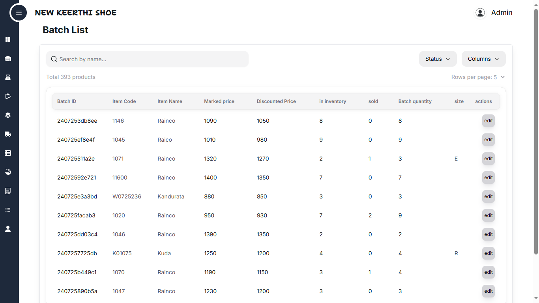
Task: Click the Batch List heading
Action: (x=66, y=30)
